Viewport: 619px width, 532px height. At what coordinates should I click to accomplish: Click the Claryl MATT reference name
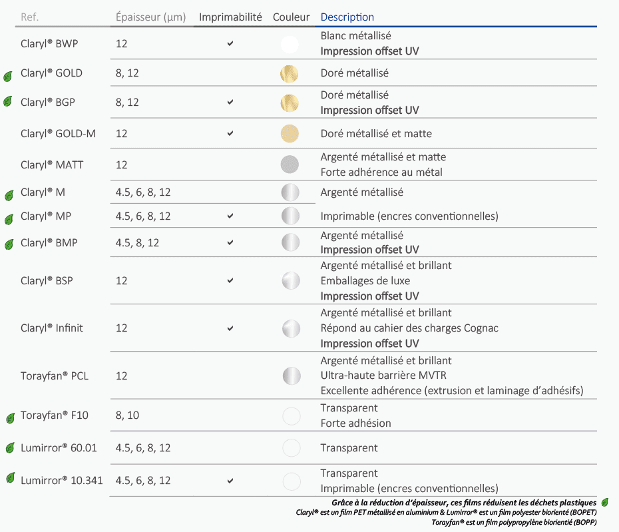click(52, 164)
